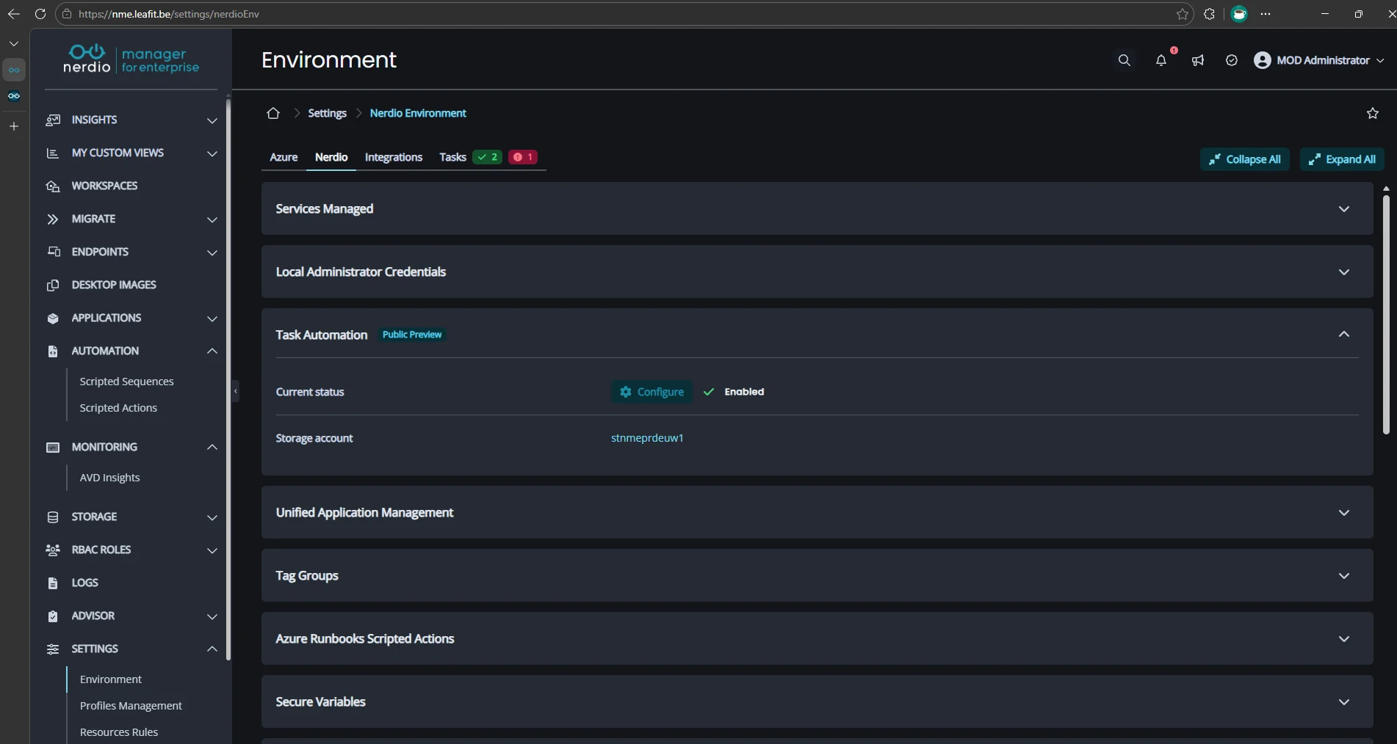Click Configure for Task Automation
The image size is (1397, 744).
point(651,392)
